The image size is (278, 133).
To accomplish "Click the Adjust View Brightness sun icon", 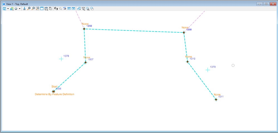I will (16, 9).
